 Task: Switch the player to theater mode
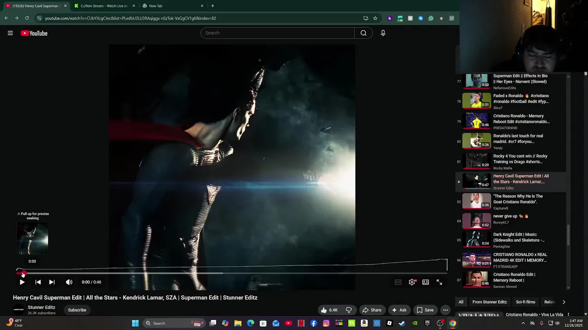pos(426,282)
